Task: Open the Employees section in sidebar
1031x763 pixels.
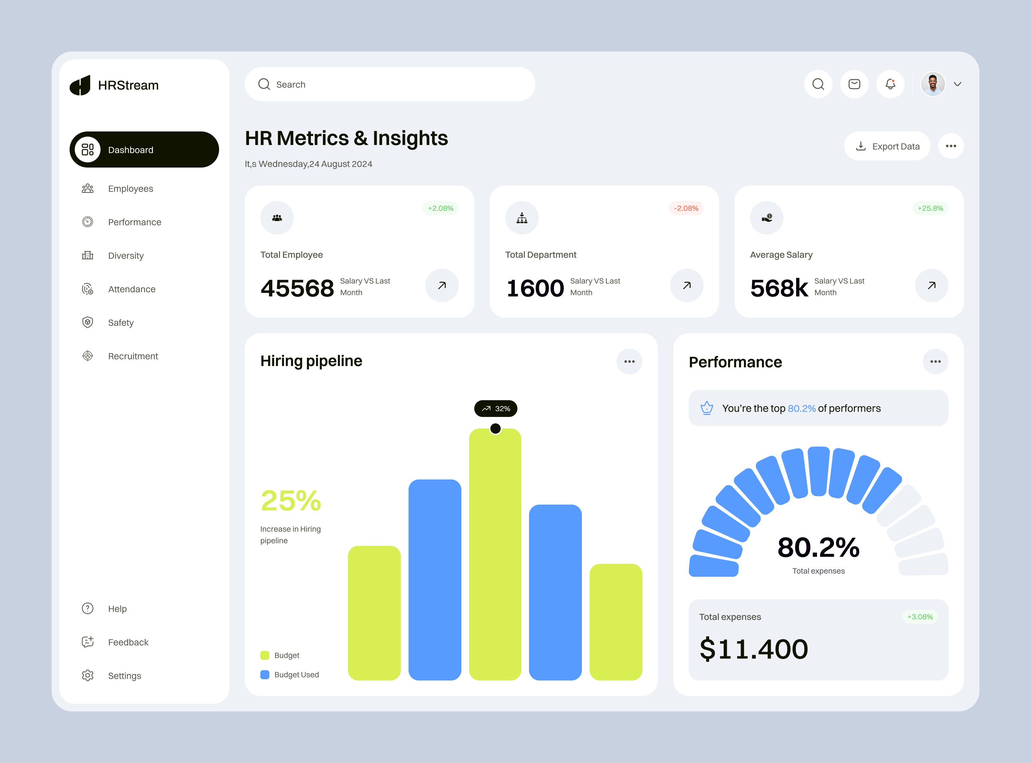Action: 131,188
